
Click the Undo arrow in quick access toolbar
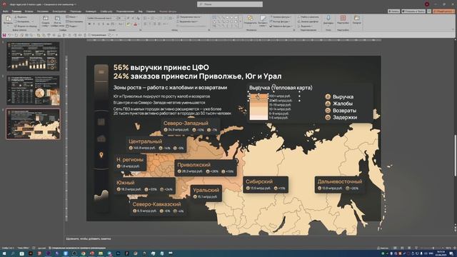[9, 35]
